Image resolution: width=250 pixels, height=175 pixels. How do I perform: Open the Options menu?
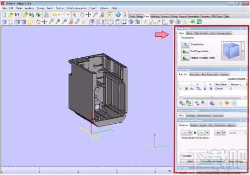(x=104, y=8)
